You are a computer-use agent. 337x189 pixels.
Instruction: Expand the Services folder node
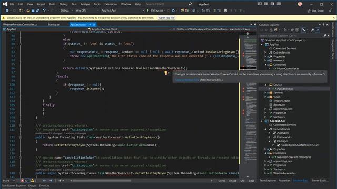pos(265,93)
